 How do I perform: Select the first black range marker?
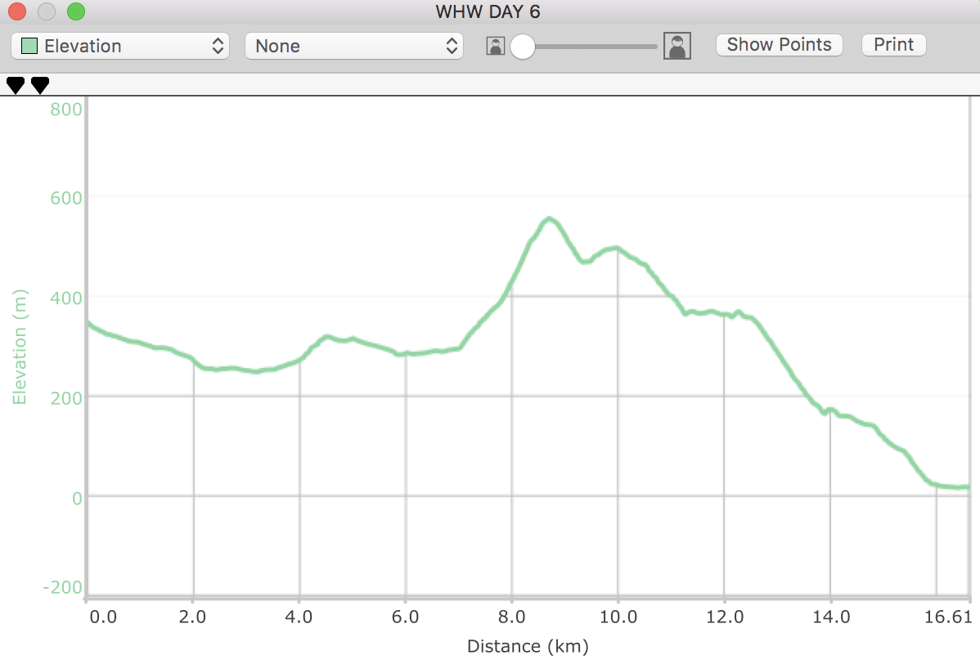(x=16, y=84)
